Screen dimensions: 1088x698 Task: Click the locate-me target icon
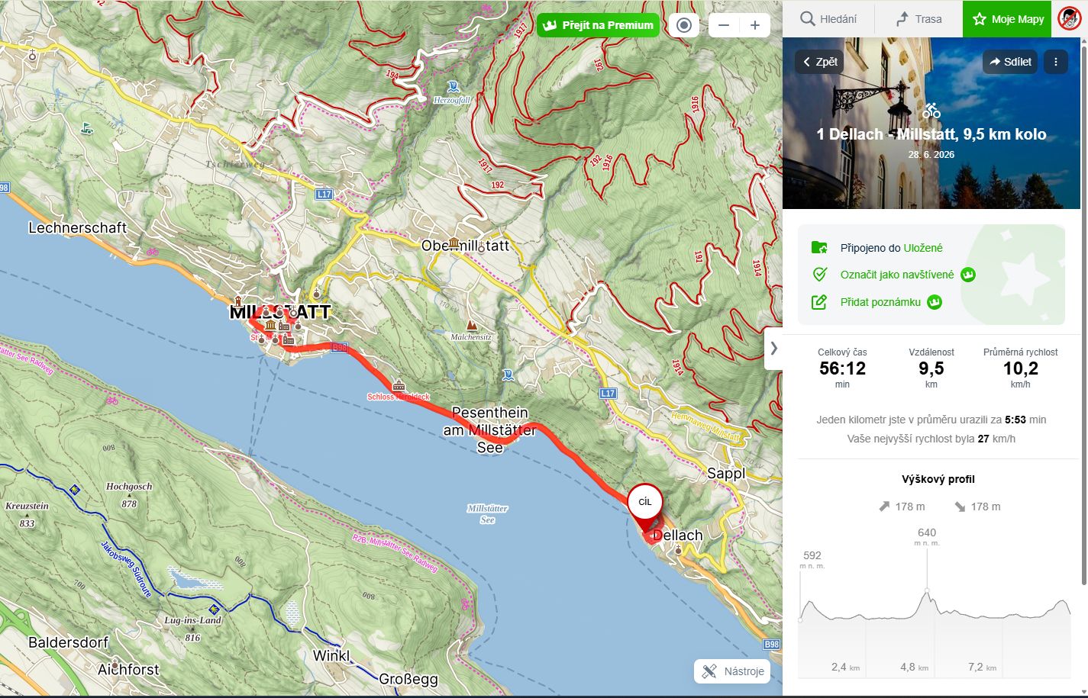[x=684, y=25]
